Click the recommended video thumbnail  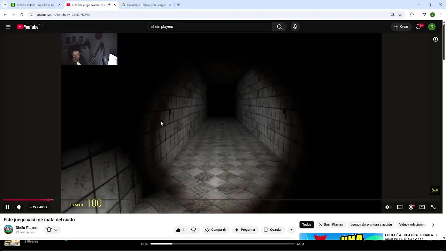click(x=341, y=236)
